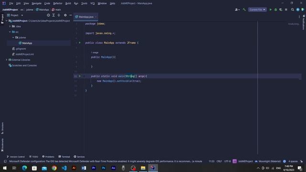
Task: Open IntelliJ window via taskbar icon
Action: [x=153, y=168]
